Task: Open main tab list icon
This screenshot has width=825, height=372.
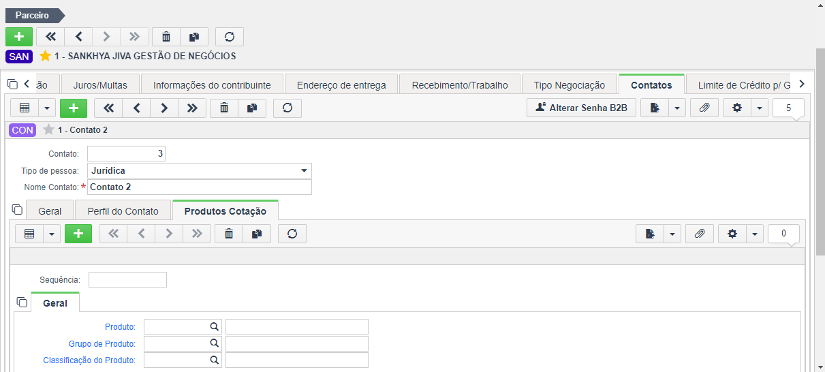Action: [x=12, y=84]
